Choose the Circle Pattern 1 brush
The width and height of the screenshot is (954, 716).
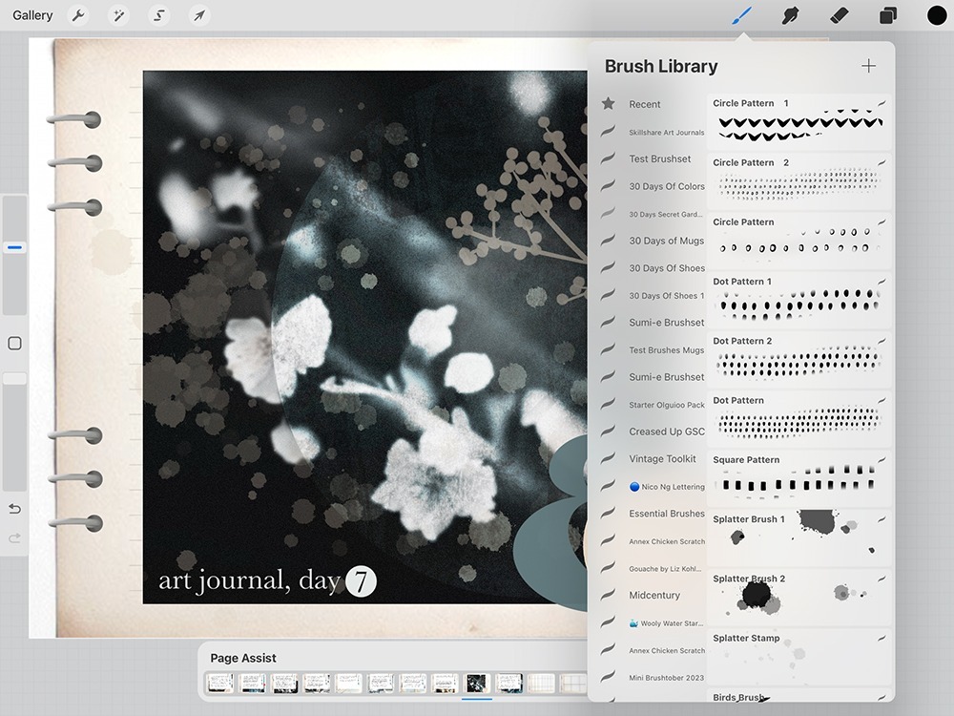(798, 122)
